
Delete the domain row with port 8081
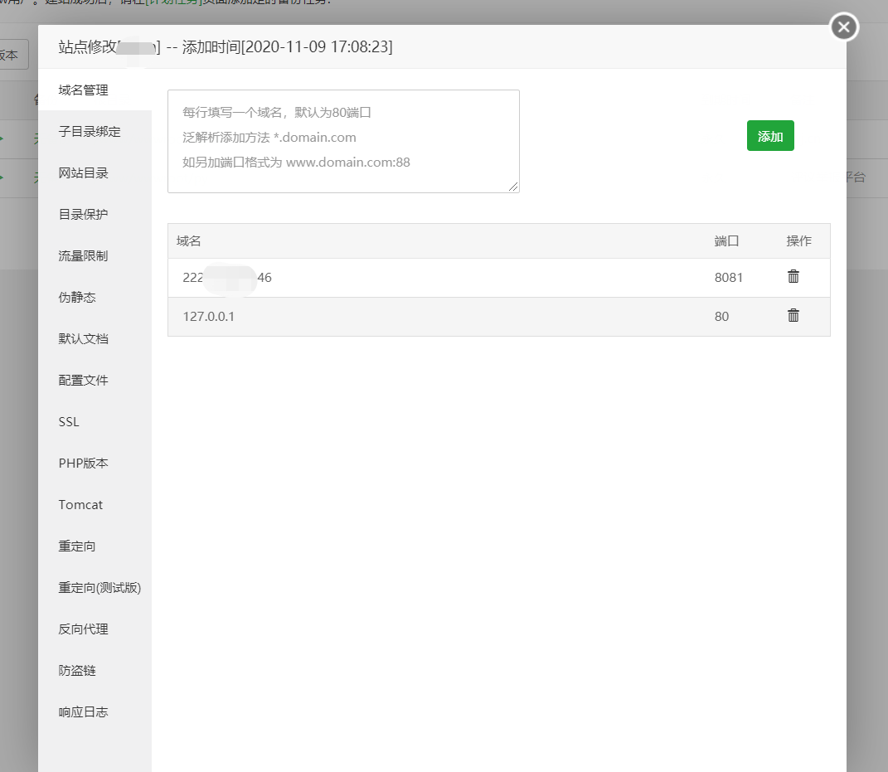point(793,276)
